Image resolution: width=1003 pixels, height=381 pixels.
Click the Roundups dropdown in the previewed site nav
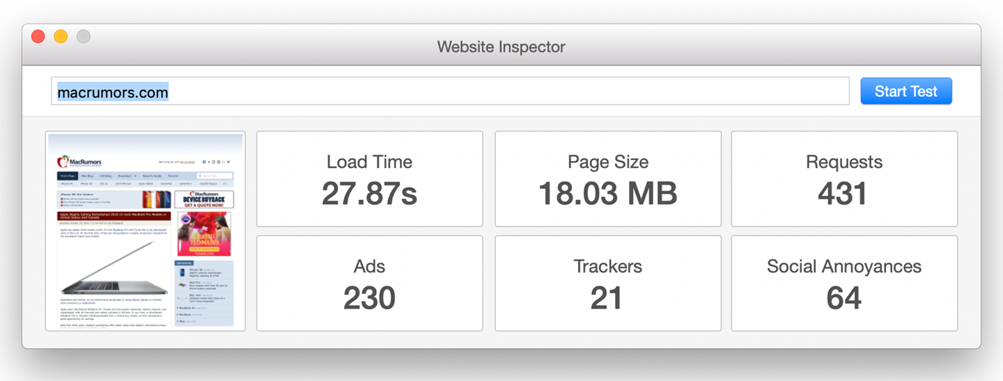click(127, 176)
